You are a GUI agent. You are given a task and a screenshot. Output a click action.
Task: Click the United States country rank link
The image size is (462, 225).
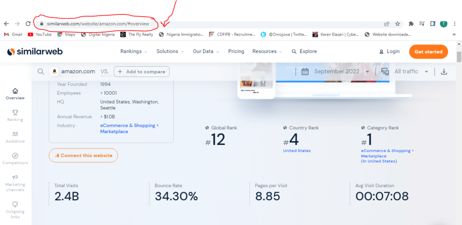(x=297, y=151)
